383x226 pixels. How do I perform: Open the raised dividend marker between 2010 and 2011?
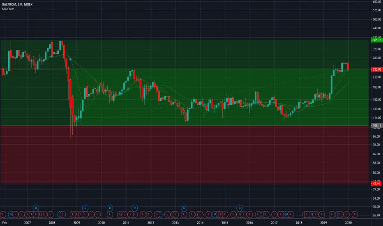pyautogui.click(x=110, y=208)
